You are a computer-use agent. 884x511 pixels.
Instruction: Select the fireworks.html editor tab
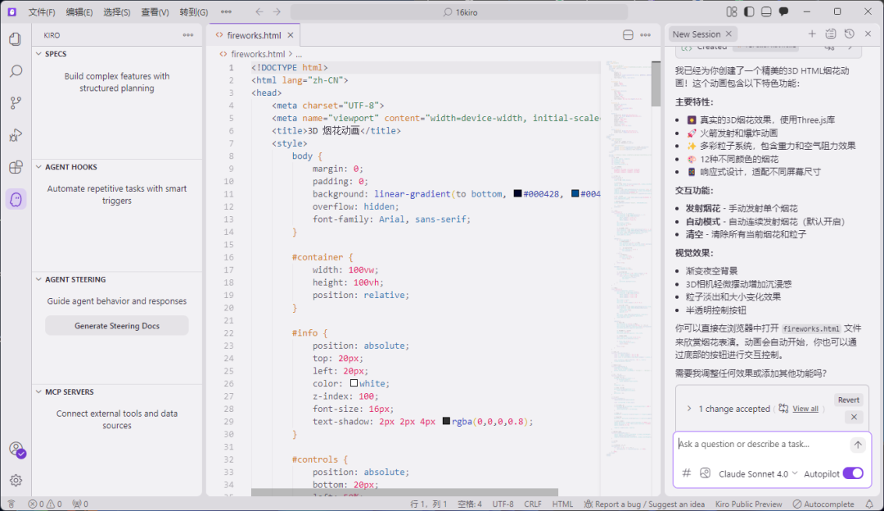(x=254, y=35)
